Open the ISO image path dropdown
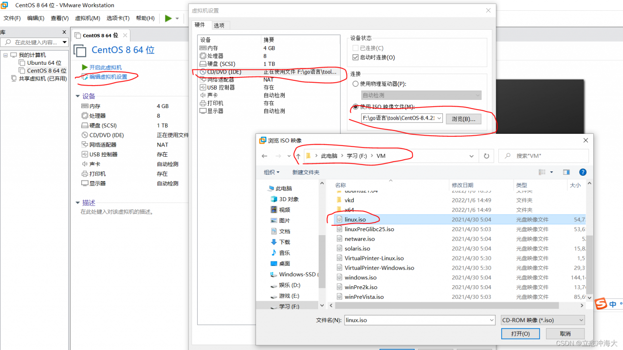 (x=439, y=118)
